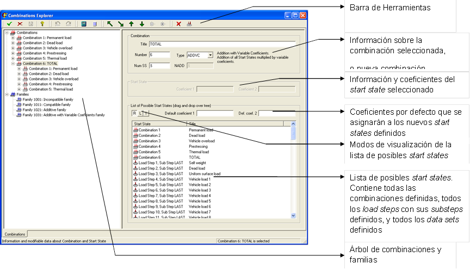Select the T display mode button
470x269 pixels.
146,113
